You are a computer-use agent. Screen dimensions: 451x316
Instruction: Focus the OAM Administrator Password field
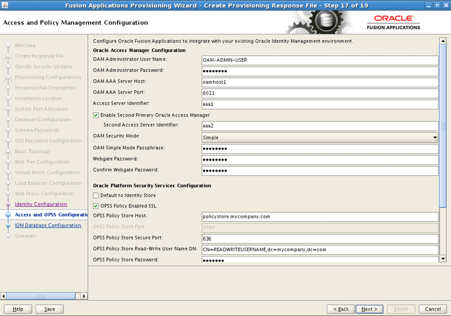click(320, 71)
